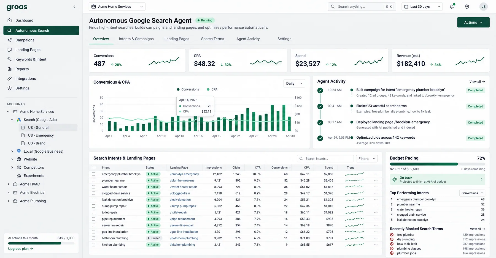
Task: Click Upgrade plan link
Action: coord(20,249)
